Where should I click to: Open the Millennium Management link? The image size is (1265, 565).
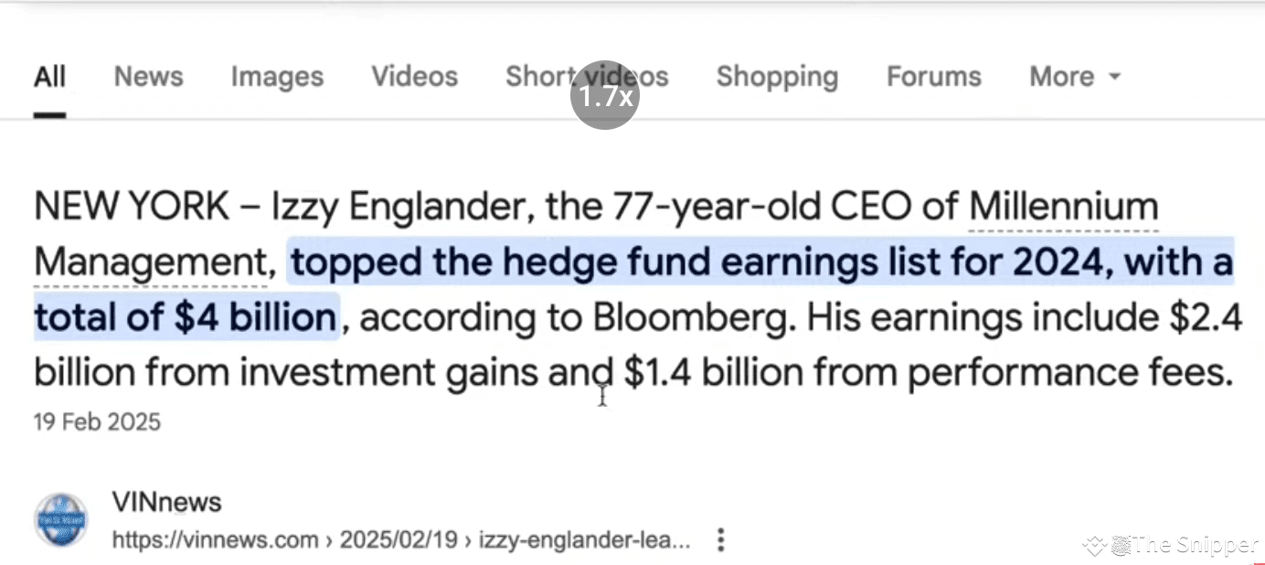1063,206
